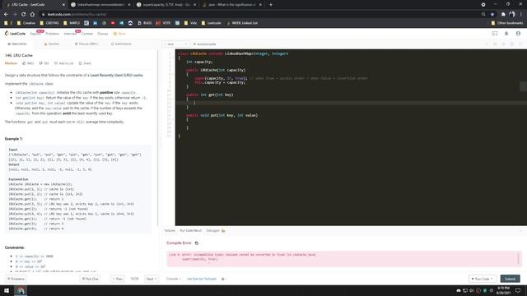Open the Creative bookmarks folder
The height and width of the screenshot is (296, 527).
[26, 23]
